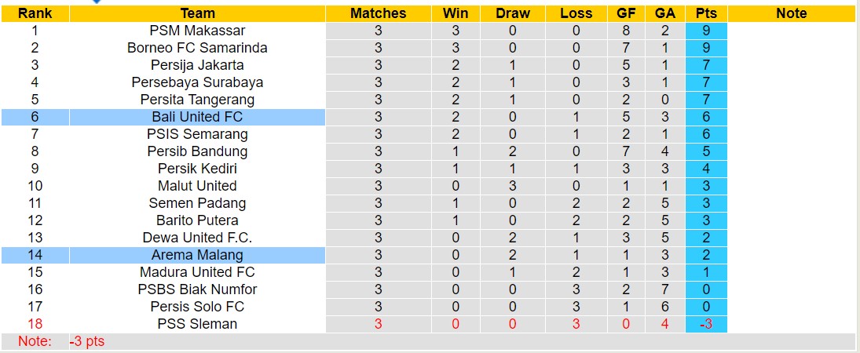Click the Rank column header
The width and height of the screenshot is (860, 353).
click(35, 13)
